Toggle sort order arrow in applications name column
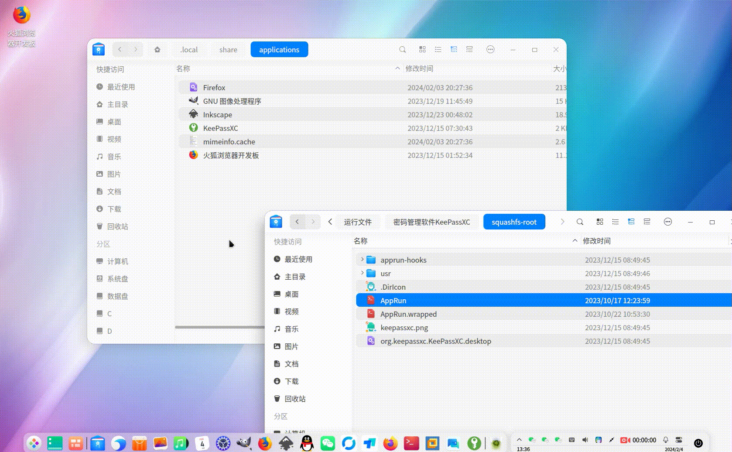The height and width of the screenshot is (452, 732). pyautogui.click(x=397, y=68)
